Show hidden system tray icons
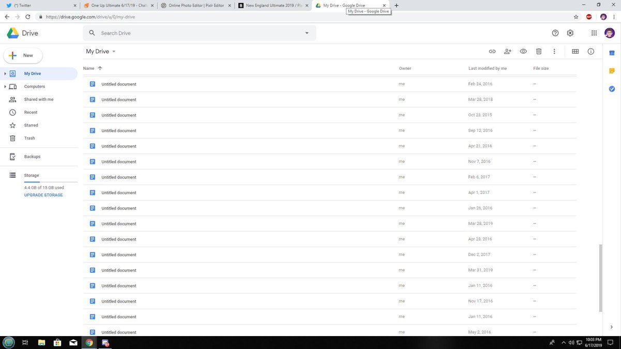 click(x=564, y=342)
